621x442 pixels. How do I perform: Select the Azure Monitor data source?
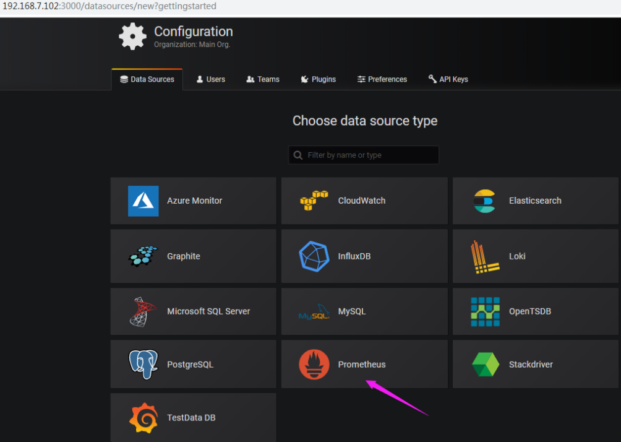coord(193,201)
